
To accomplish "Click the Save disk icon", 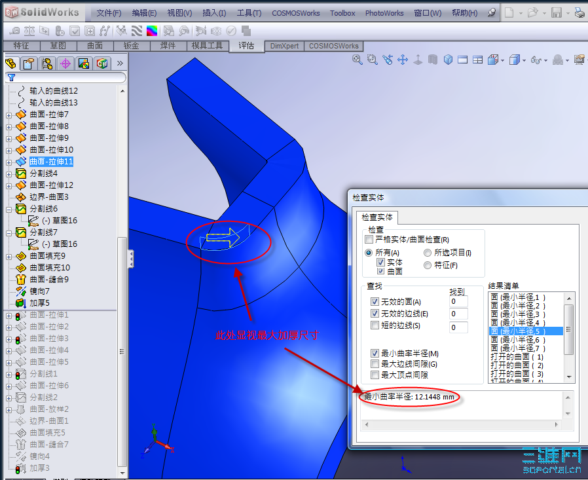I will pyautogui.click(x=557, y=12).
